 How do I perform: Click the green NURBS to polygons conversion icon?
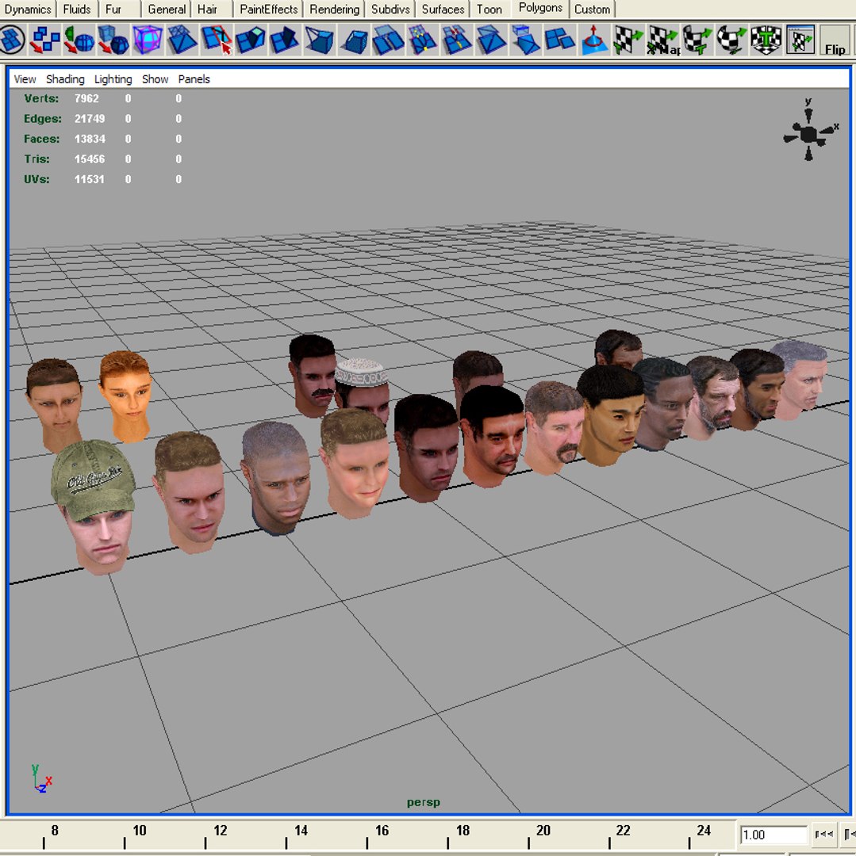[x=79, y=40]
